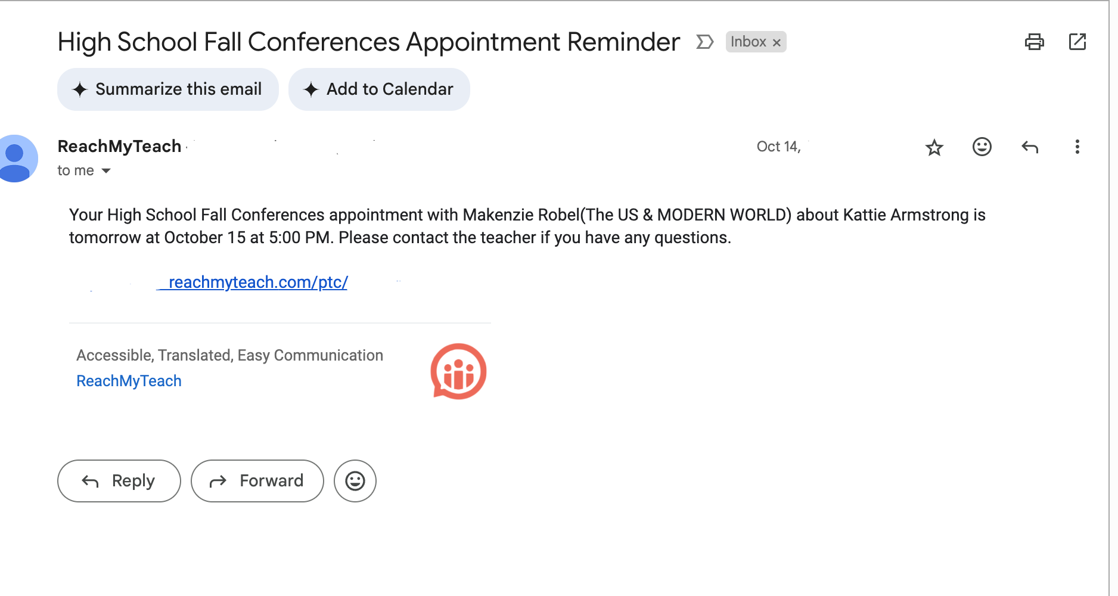Add emoji reaction below the message body
The width and height of the screenshot is (1118, 596).
(355, 480)
